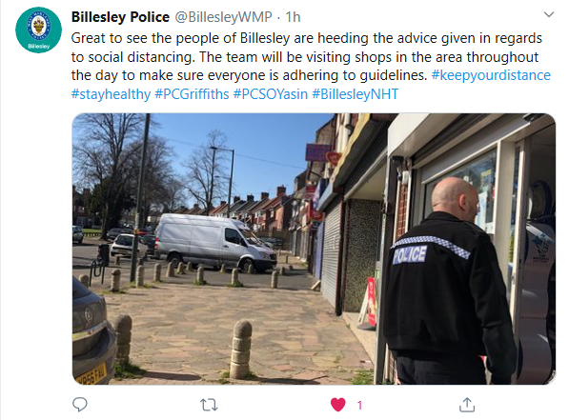Click the tweet body text

pyautogui.click(x=307, y=56)
